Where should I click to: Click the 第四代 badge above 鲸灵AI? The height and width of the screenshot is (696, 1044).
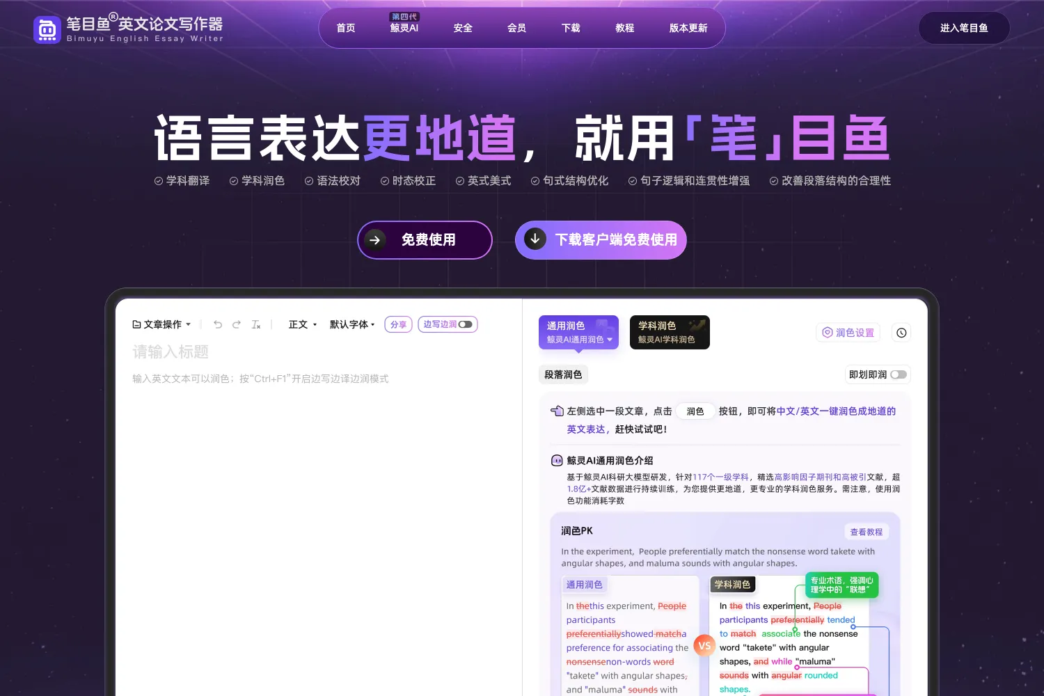pyautogui.click(x=404, y=16)
